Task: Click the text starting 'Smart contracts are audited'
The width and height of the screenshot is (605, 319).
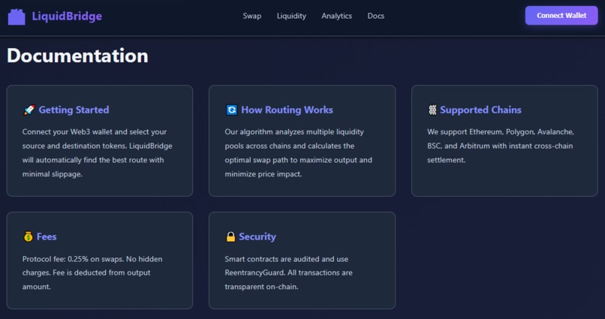Action: coord(288,272)
